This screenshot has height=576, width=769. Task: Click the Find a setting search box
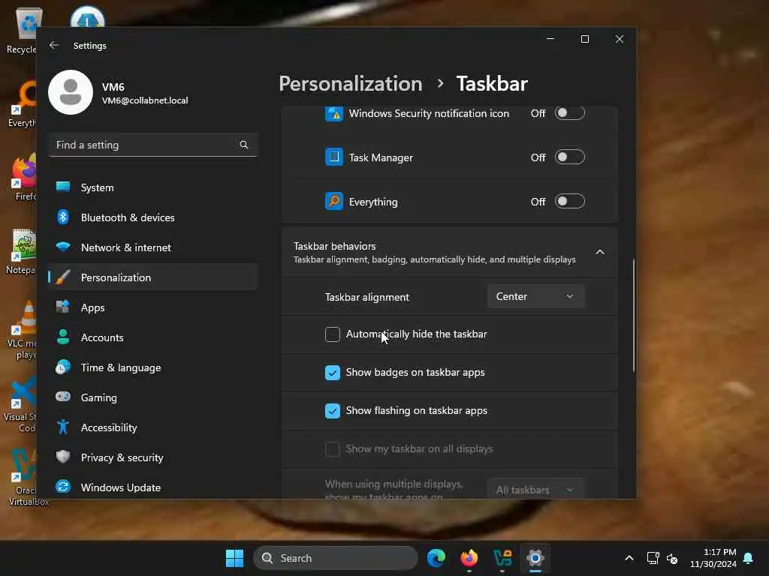(153, 145)
